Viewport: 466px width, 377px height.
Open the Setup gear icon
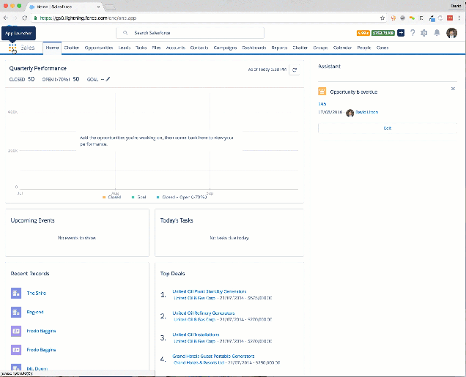(424, 33)
